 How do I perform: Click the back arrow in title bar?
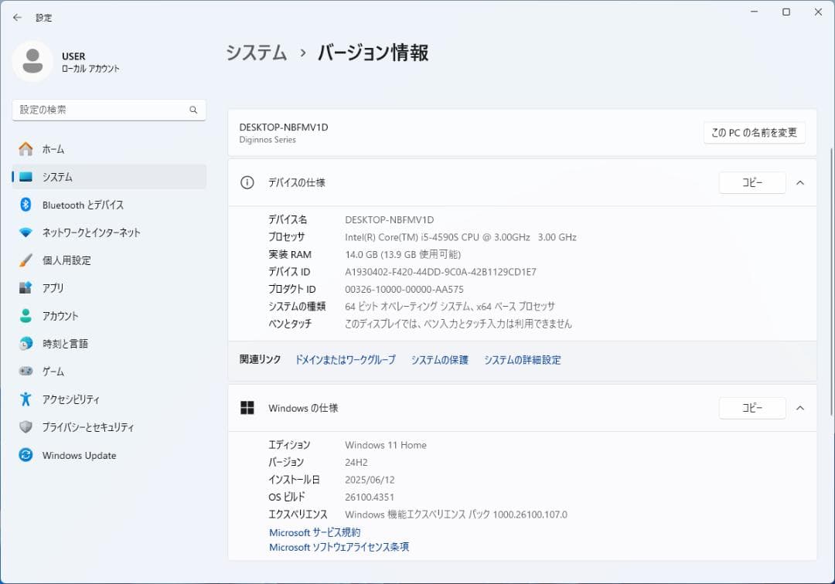[x=17, y=18]
